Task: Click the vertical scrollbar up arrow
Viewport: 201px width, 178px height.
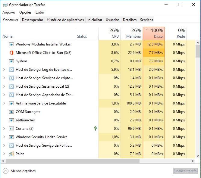Action: coord(198,43)
